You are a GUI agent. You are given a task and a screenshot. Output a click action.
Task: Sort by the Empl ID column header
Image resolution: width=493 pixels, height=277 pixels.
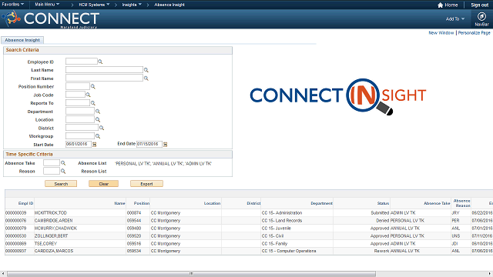(25, 203)
